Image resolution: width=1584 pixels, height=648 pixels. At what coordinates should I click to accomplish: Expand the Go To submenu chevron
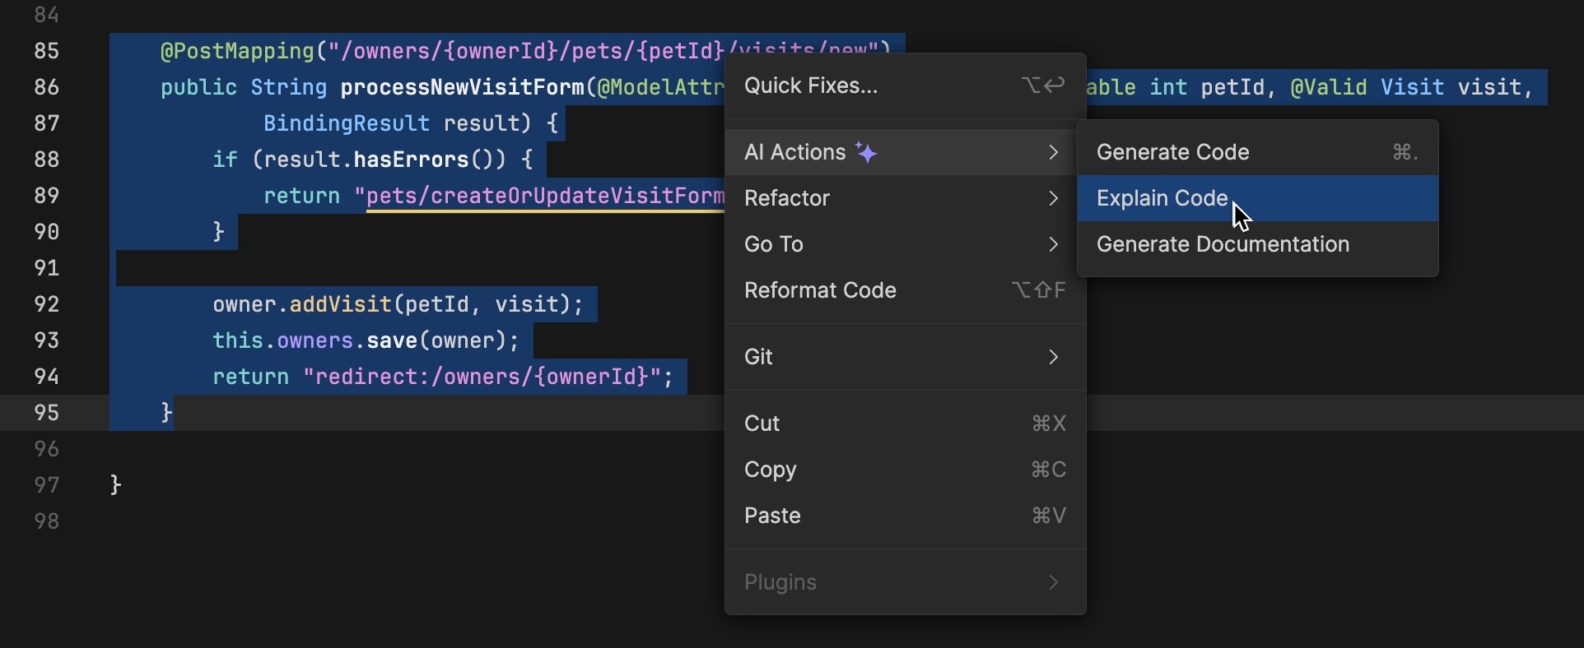1053,244
